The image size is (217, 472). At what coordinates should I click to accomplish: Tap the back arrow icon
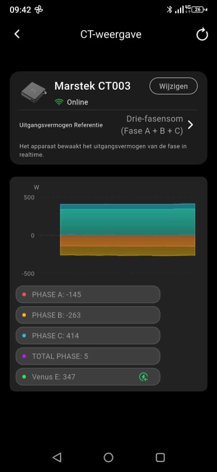(17, 34)
